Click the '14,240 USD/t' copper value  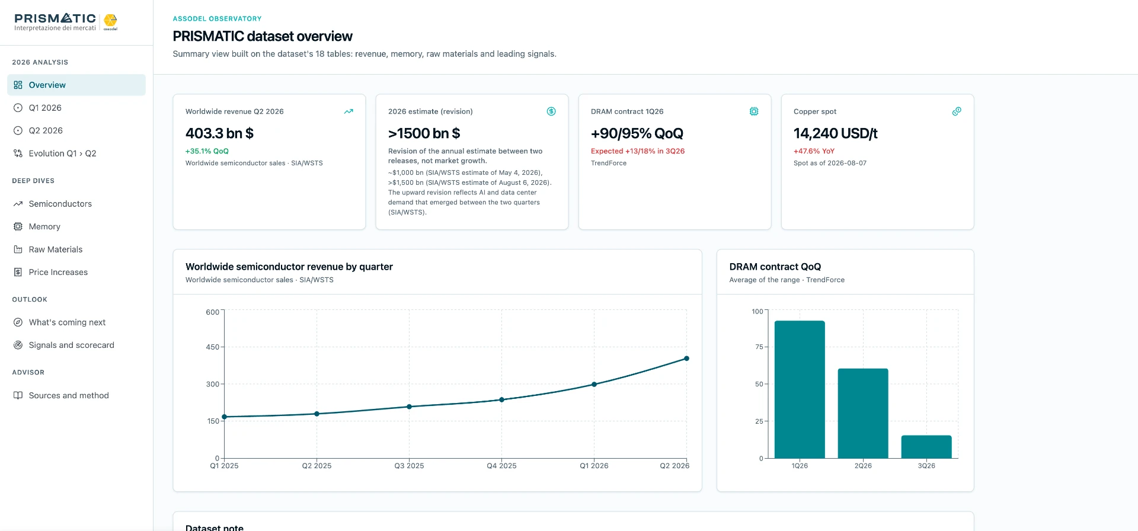[x=835, y=133]
